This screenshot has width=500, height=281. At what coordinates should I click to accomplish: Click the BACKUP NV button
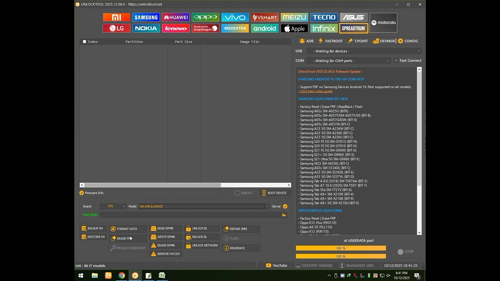93,228
